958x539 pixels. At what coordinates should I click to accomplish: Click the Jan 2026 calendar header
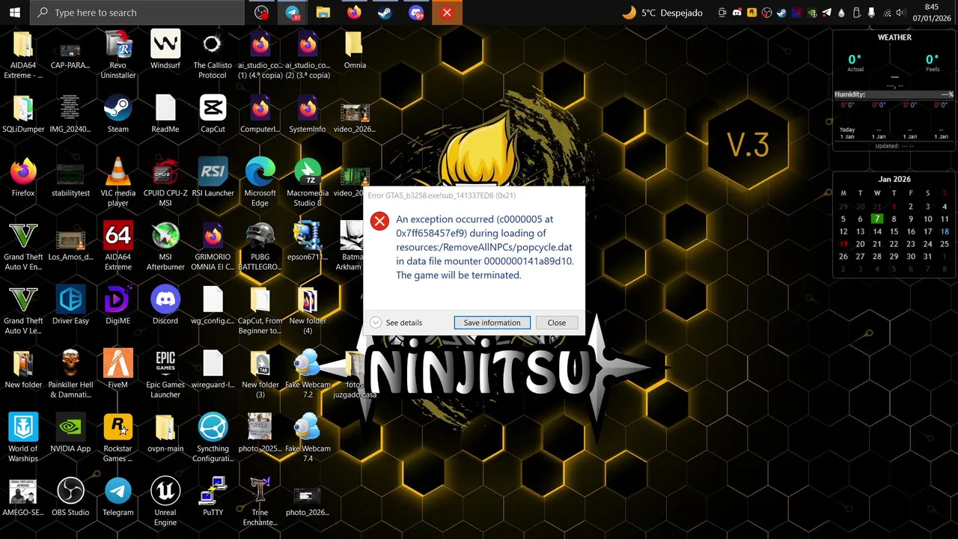(x=894, y=179)
